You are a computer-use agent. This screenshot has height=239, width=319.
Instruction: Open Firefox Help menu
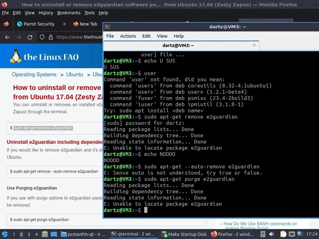click(103, 13)
